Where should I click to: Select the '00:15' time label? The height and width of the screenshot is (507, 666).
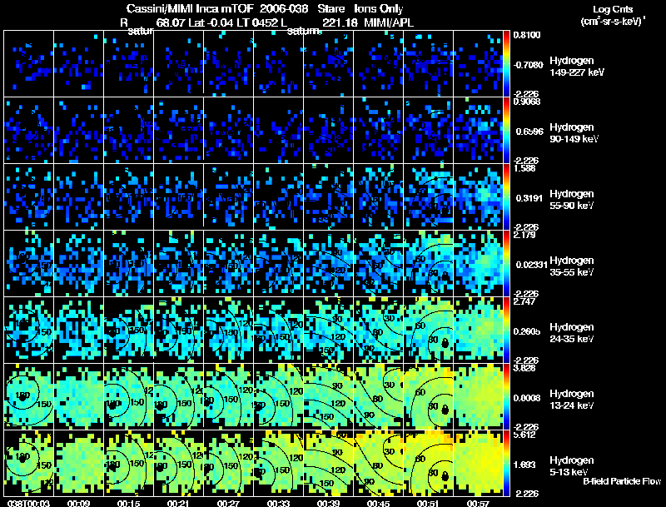129,503
